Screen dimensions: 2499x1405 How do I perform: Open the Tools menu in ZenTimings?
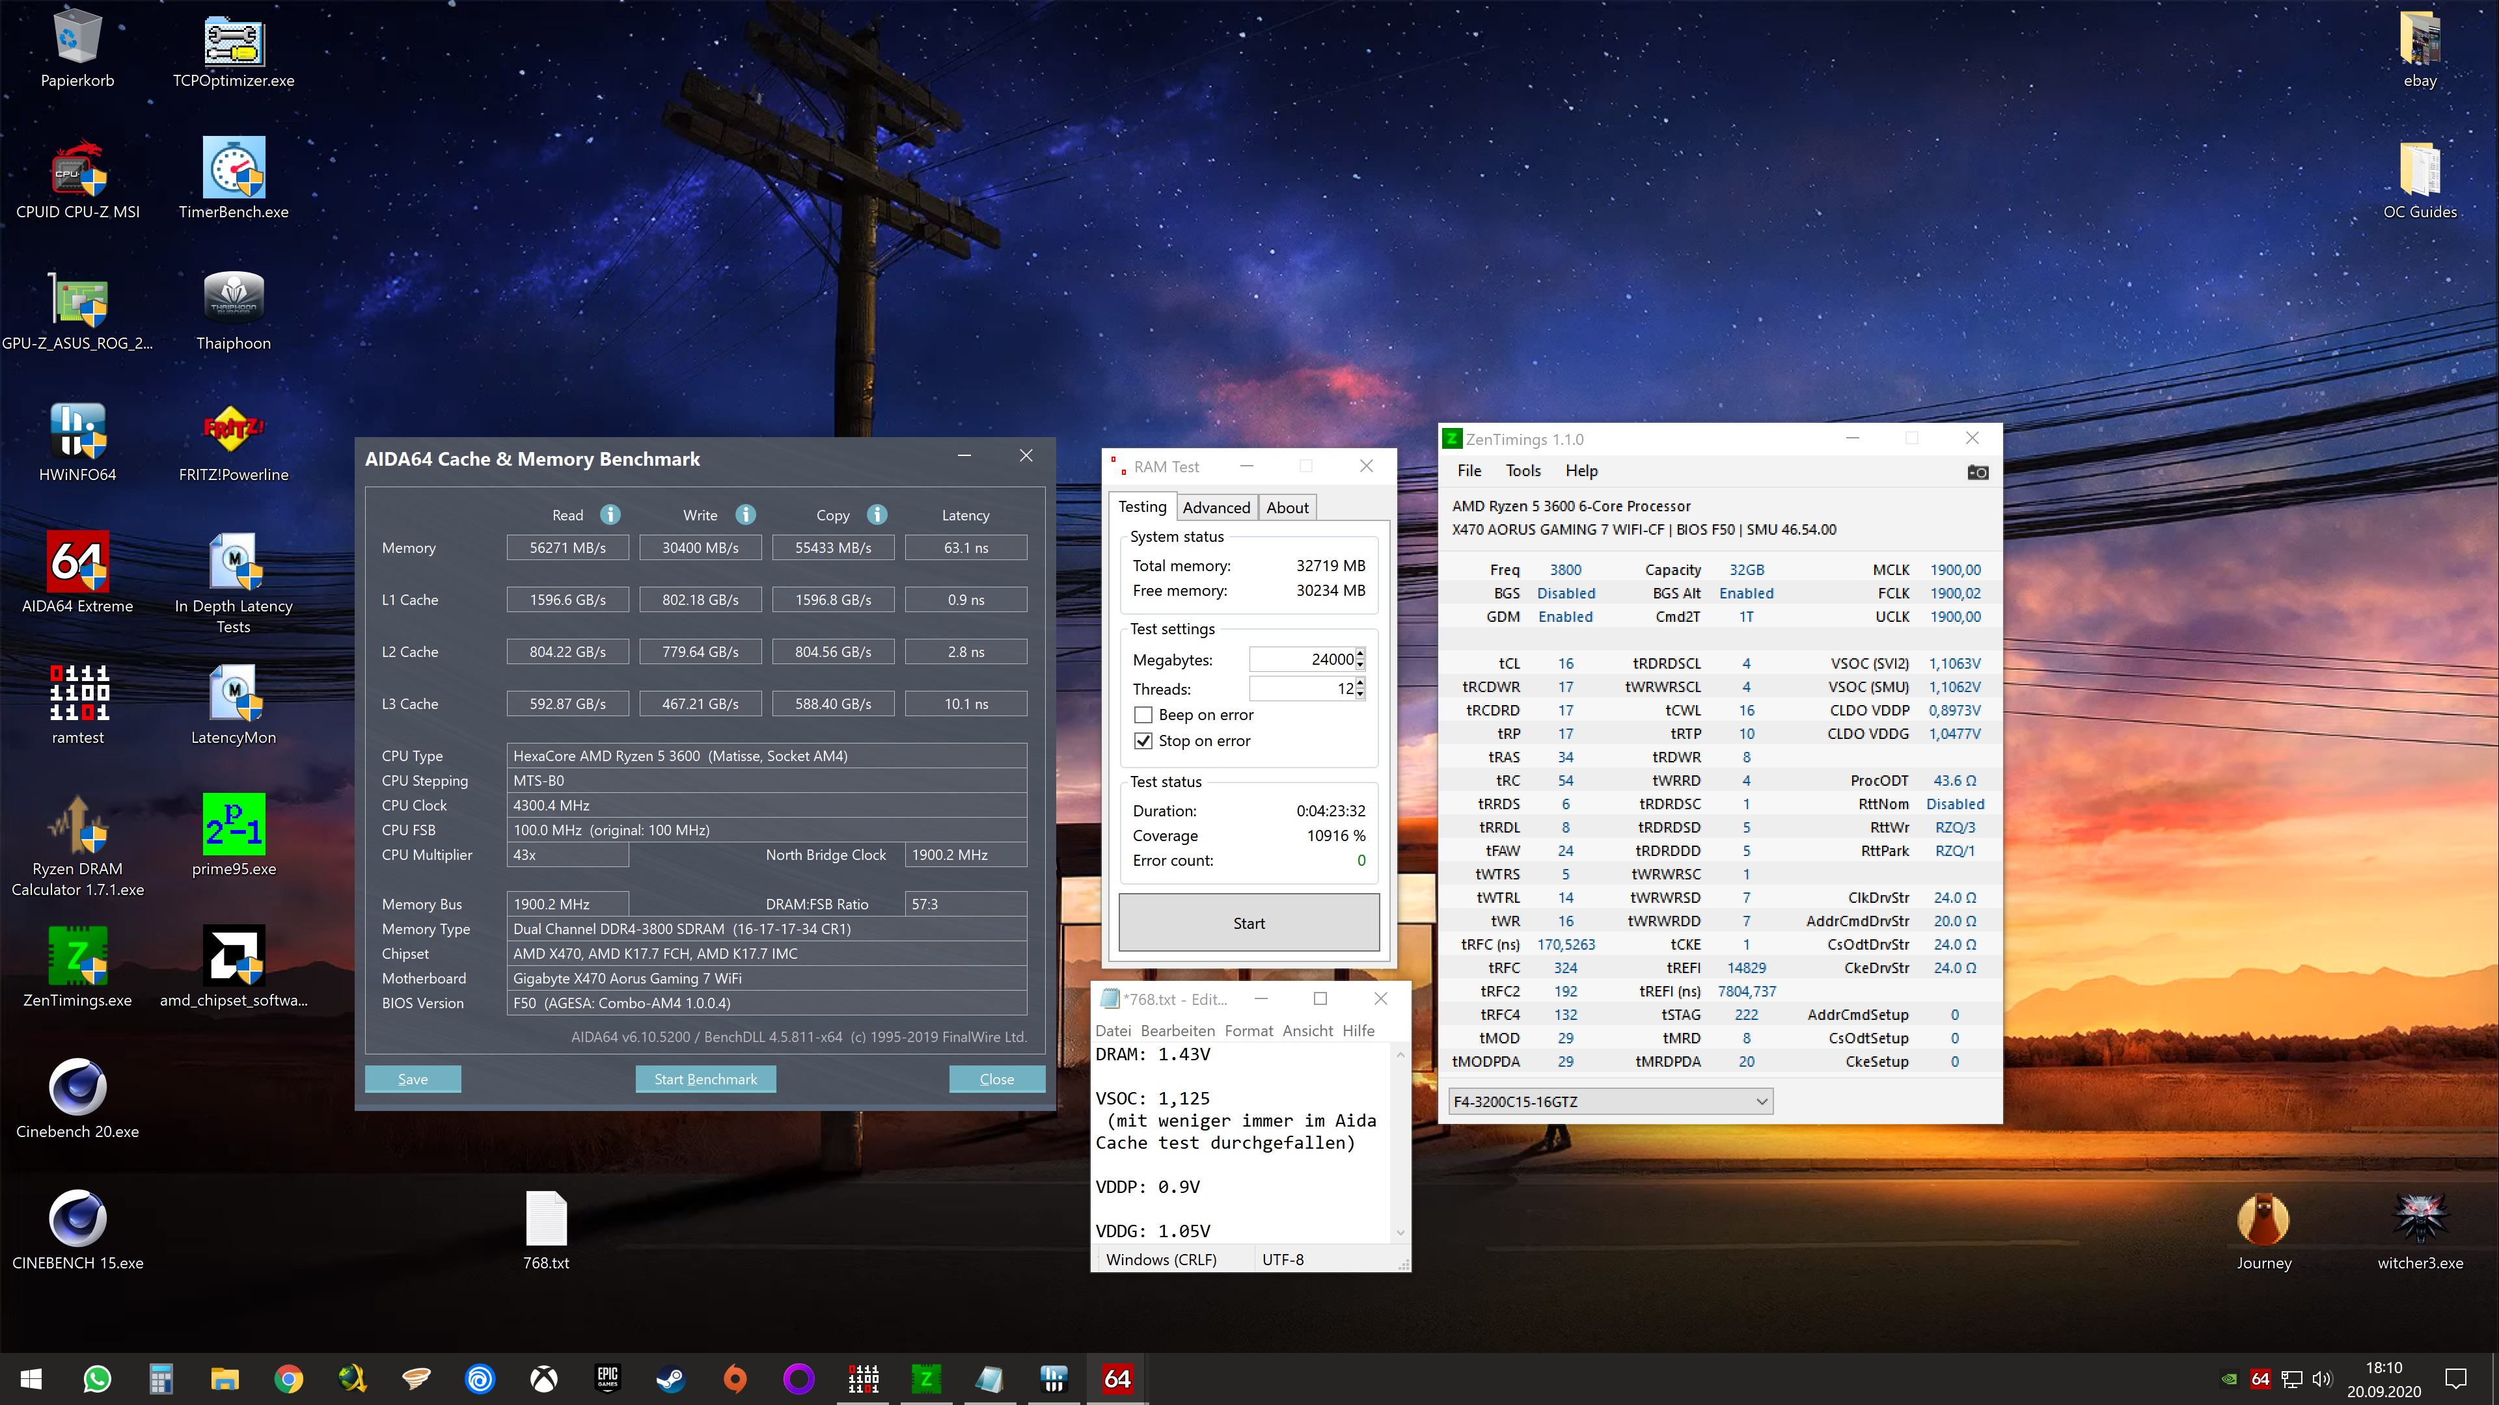coord(1522,470)
